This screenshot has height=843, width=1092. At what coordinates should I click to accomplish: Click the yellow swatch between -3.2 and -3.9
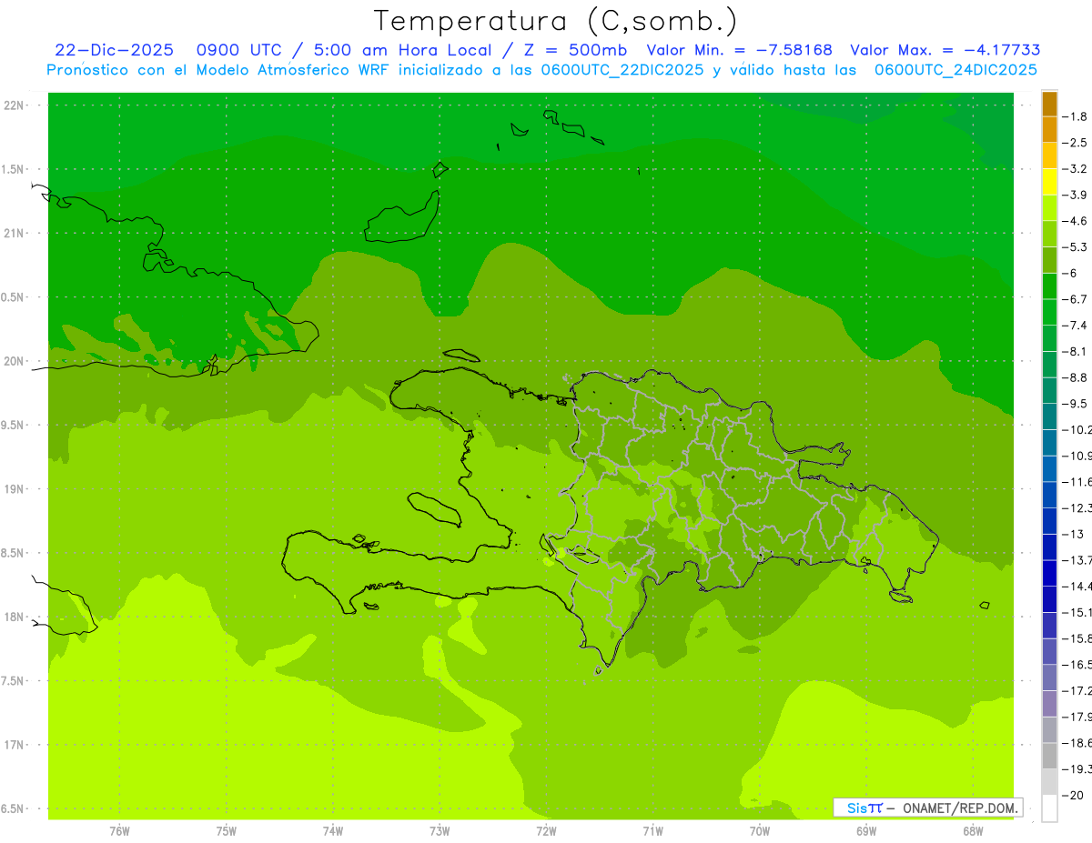[1049, 182]
